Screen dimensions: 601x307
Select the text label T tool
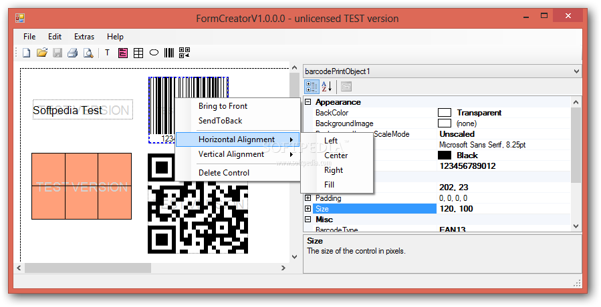tap(108, 53)
